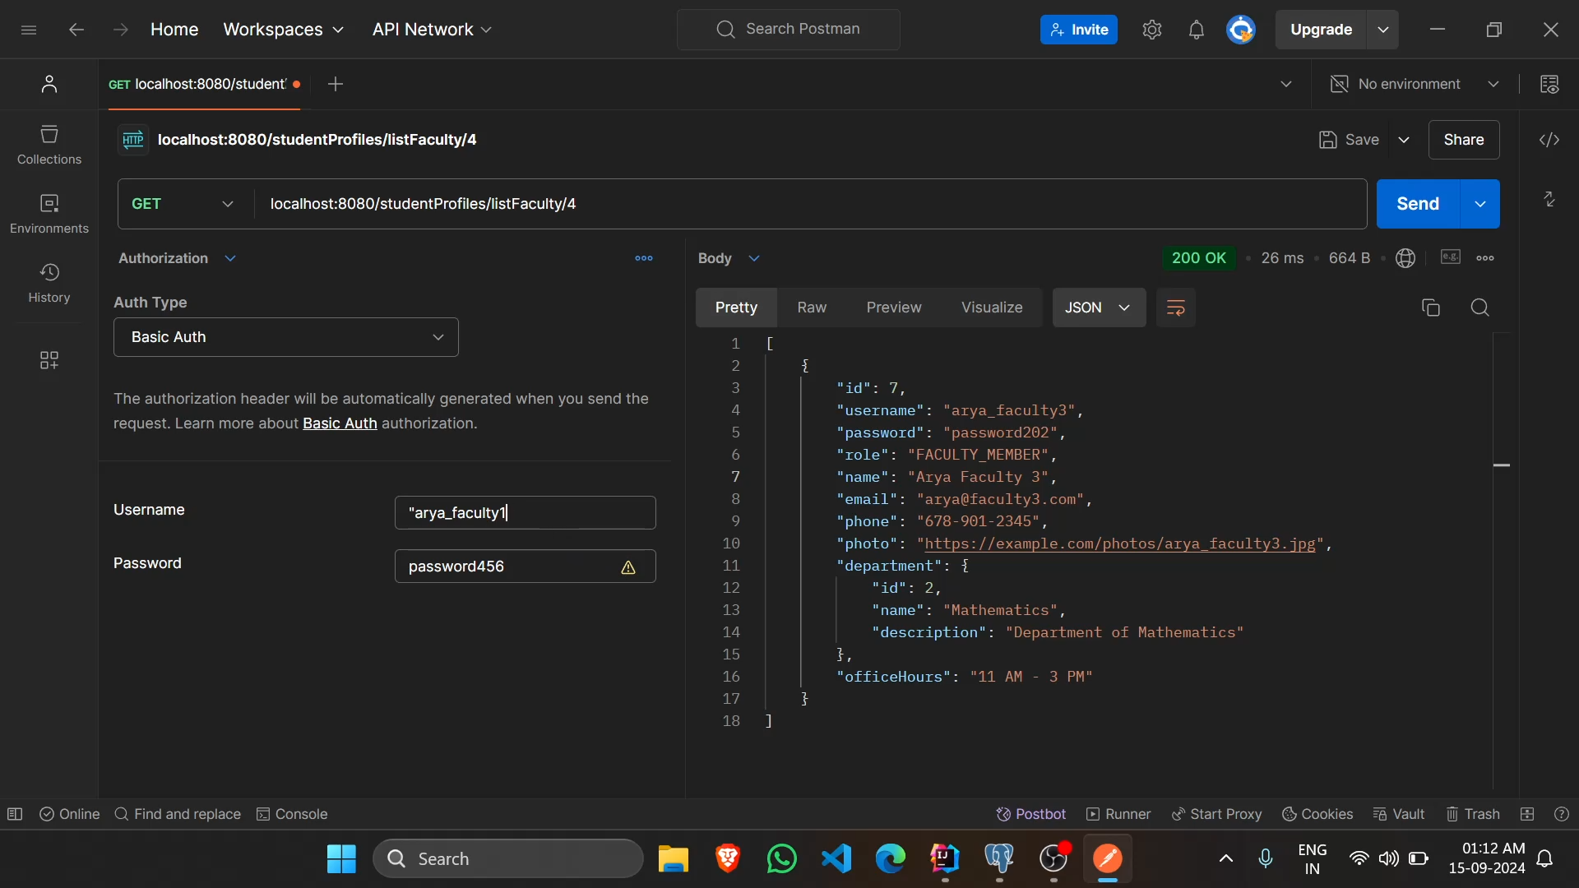Add a new request tab

(336, 84)
